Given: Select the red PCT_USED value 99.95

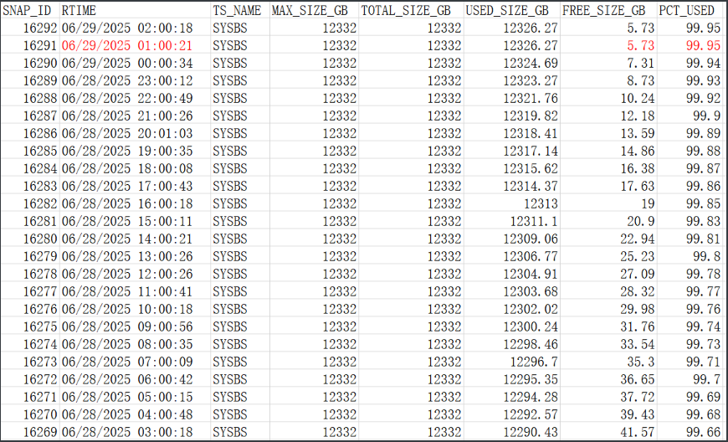Looking at the screenshot, I should (x=704, y=45).
